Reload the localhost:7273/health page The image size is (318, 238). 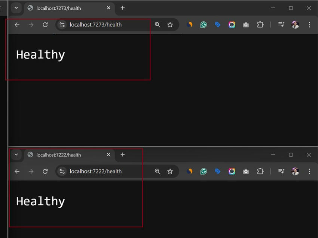(45, 25)
